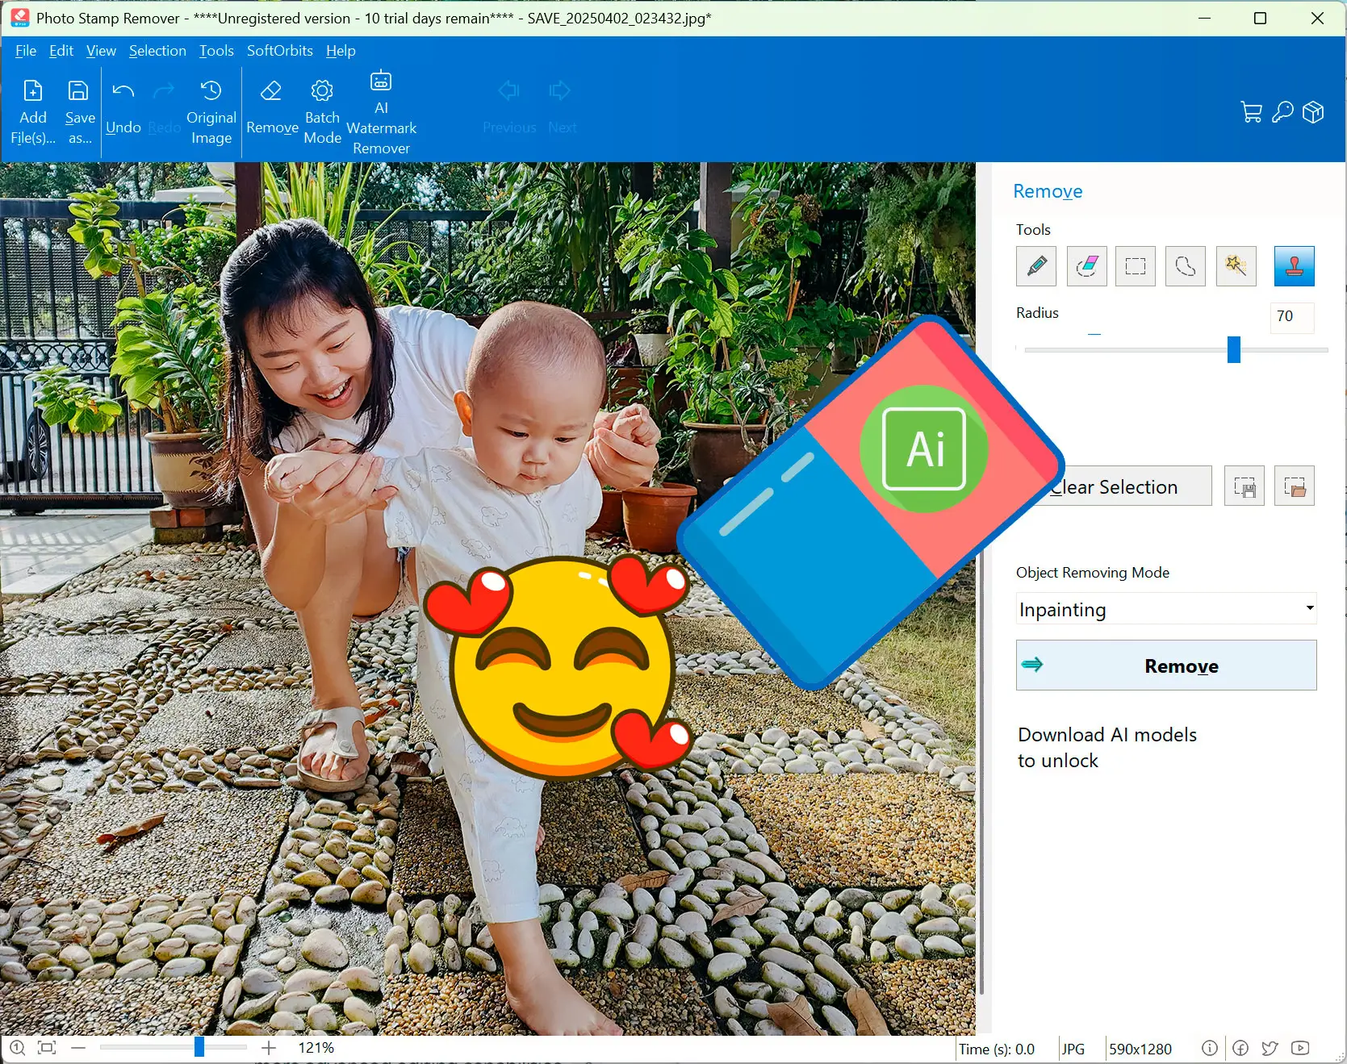Click the 3D box icon

1313,112
